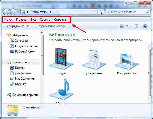Expand arrow after Библиотеки in address bar
Screen dimensions: 153x119
51,12
